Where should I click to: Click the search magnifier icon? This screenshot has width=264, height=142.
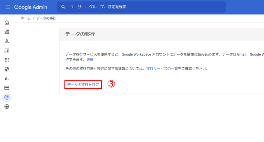click(63, 7)
